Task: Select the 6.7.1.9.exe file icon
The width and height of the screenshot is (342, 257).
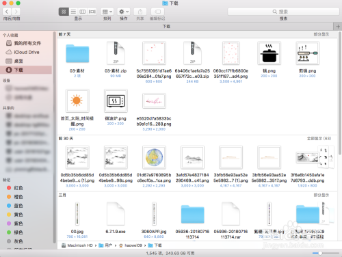Action: coord(116,214)
